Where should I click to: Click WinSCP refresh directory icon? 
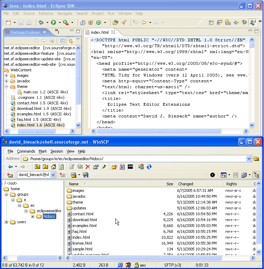point(61,167)
